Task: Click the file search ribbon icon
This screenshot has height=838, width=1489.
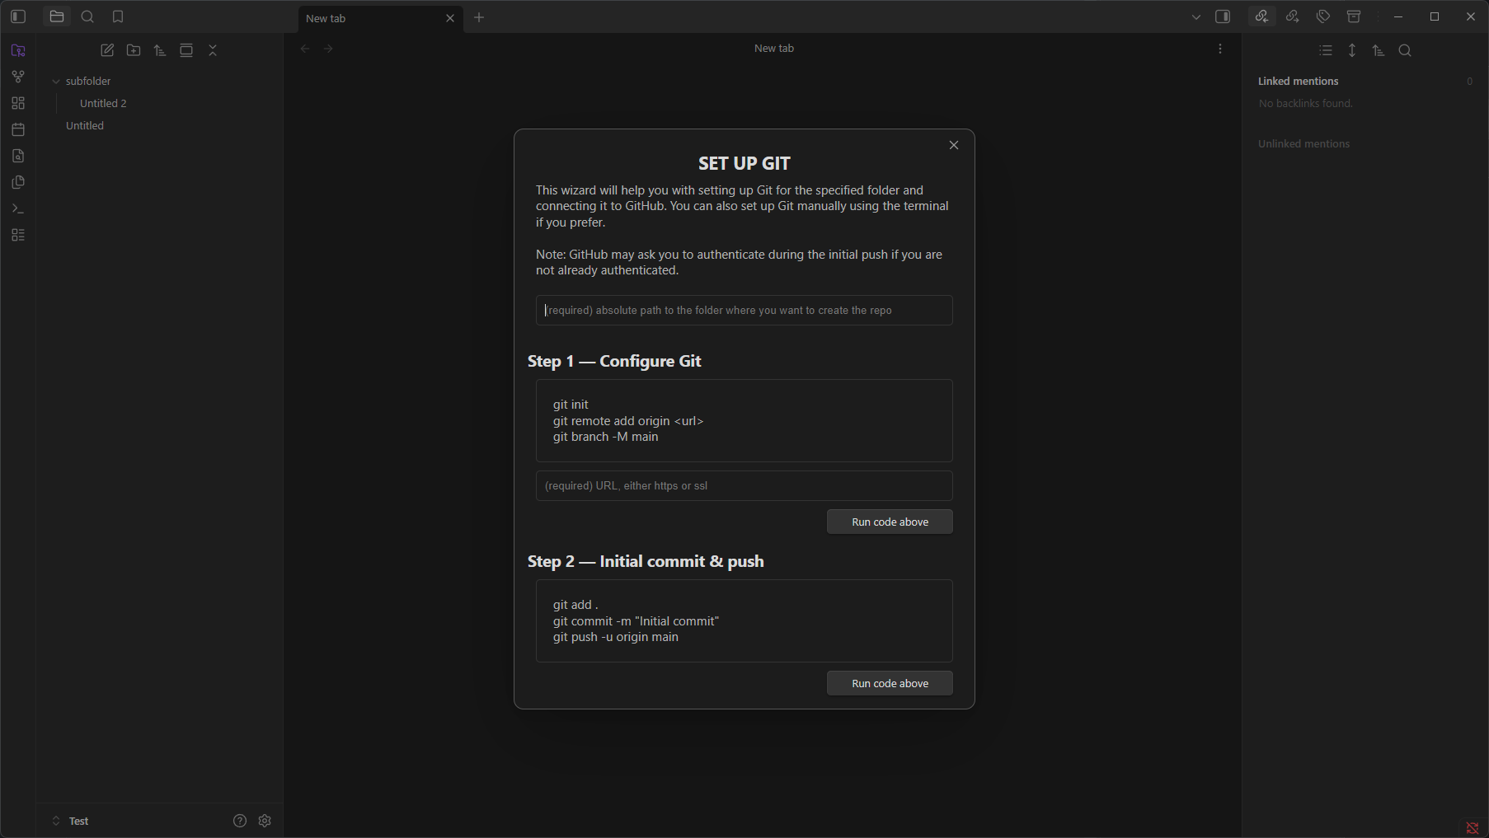Action: pyautogui.click(x=18, y=156)
